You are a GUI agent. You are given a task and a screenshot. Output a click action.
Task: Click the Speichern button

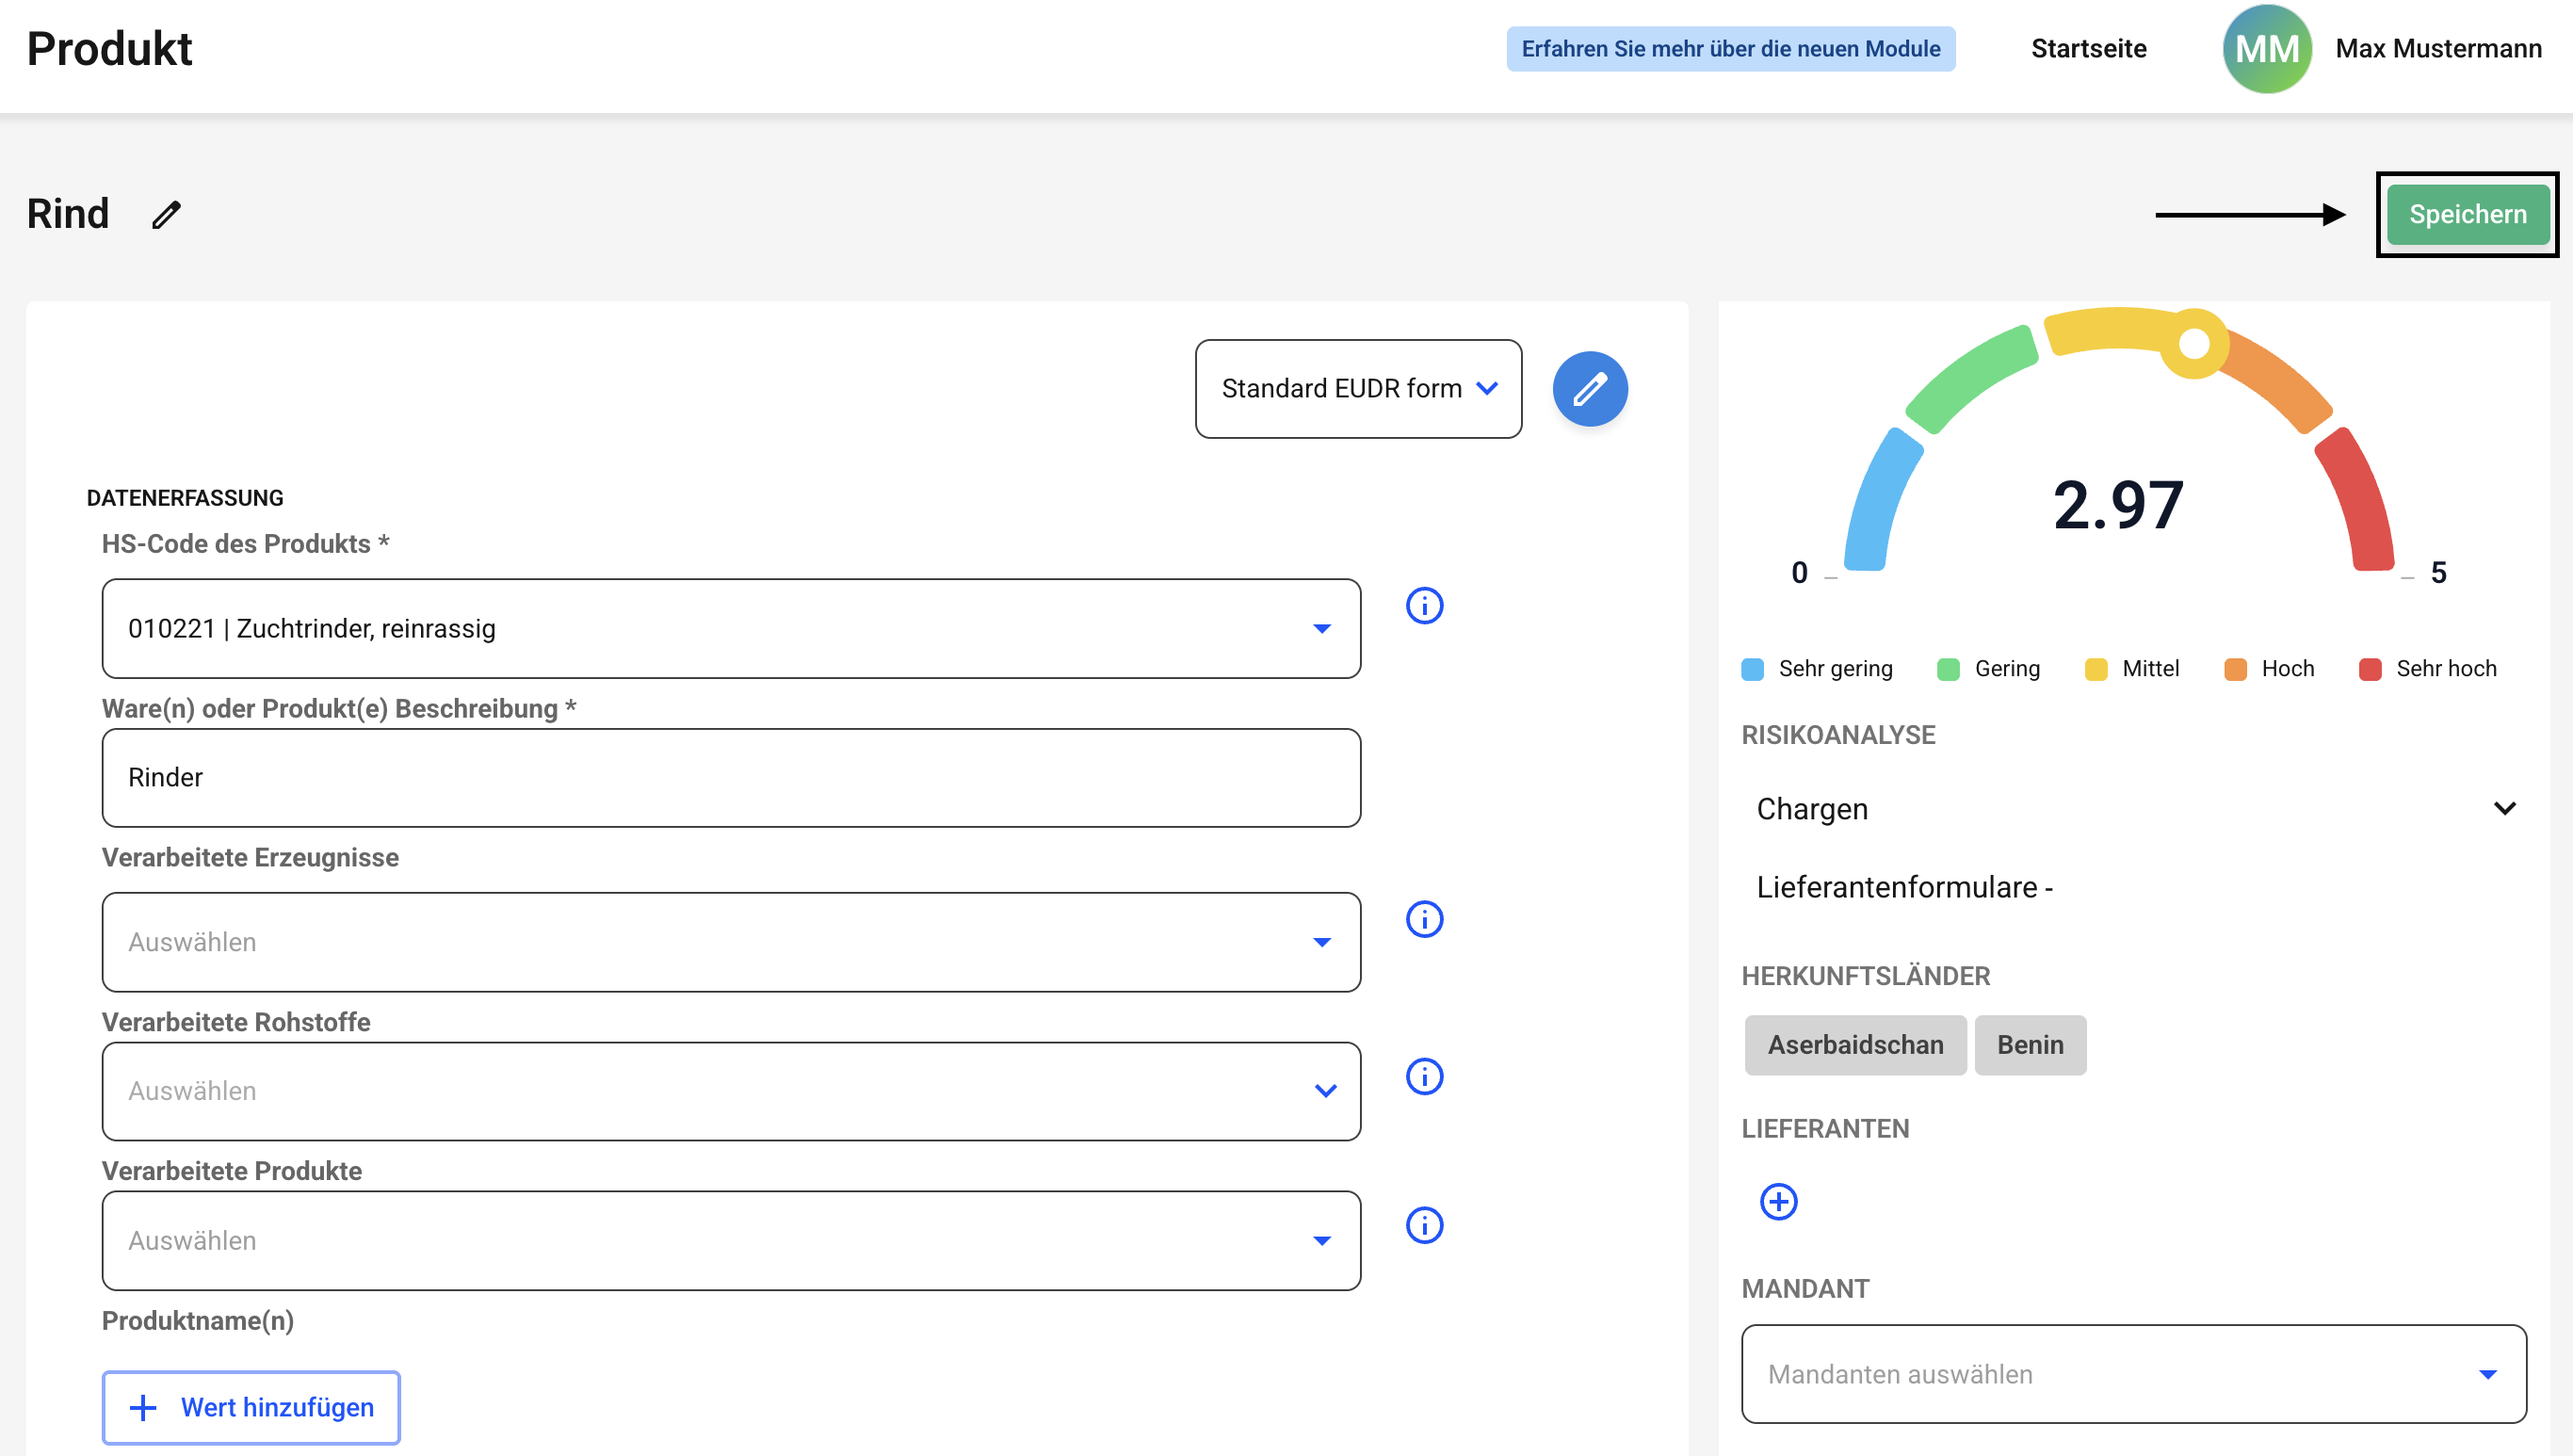pos(2466,214)
